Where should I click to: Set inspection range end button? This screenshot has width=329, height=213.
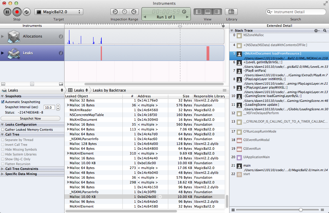pos(134,12)
